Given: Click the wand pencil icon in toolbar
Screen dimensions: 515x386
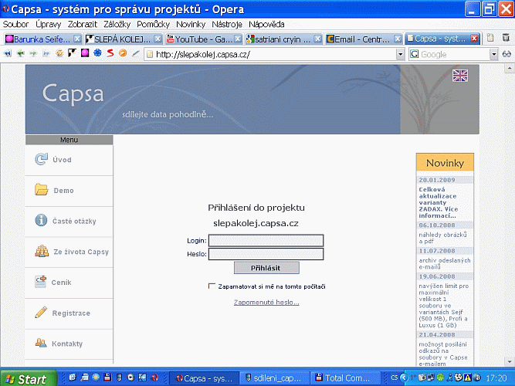Looking at the screenshot, I should click(x=136, y=53).
